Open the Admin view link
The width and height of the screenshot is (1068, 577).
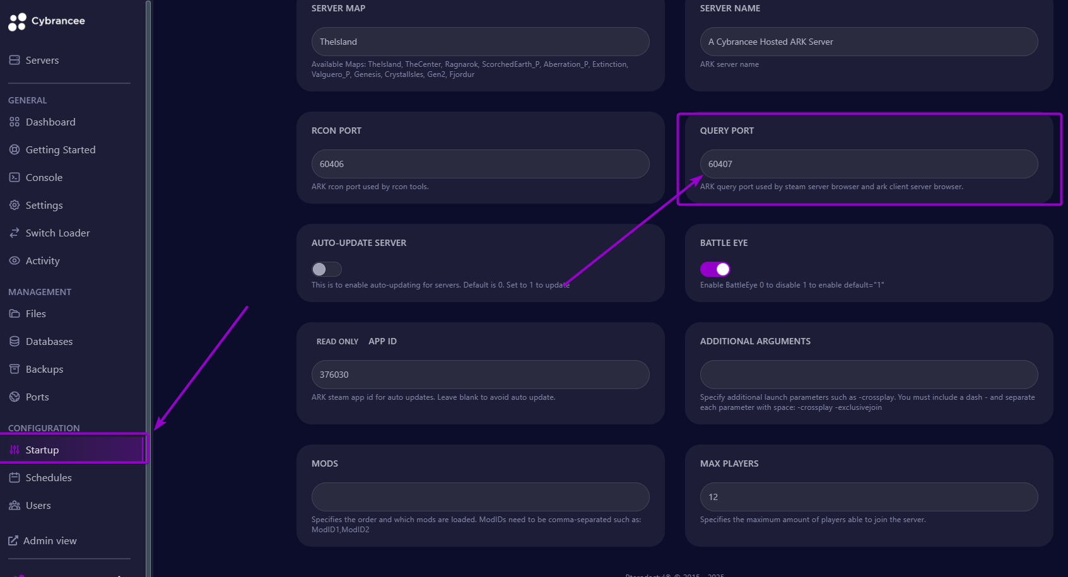coord(49,540)
